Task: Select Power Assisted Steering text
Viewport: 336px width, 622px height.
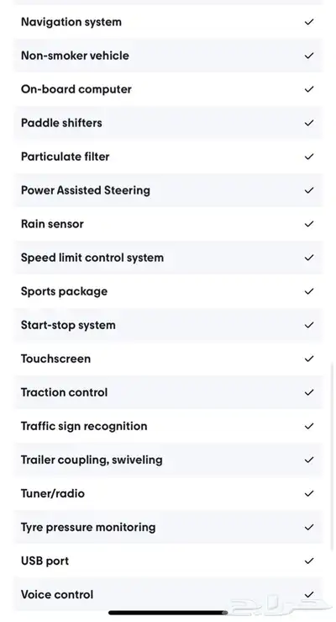Action: [x=86, y=190]
